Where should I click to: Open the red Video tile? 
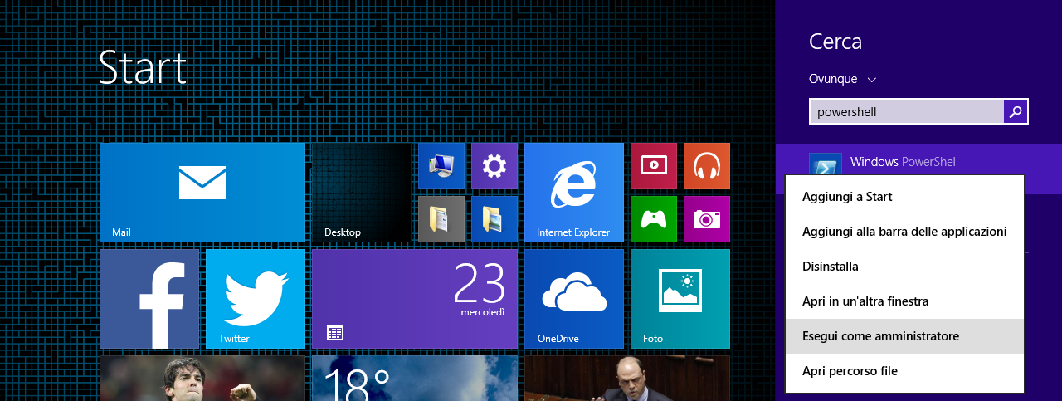654,166
